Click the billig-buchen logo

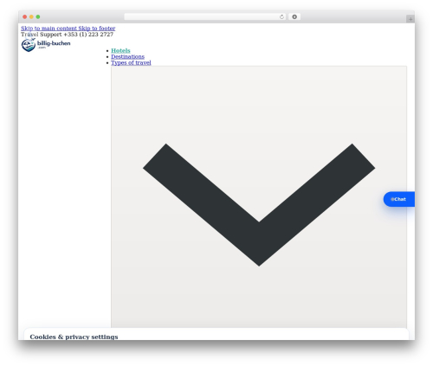click(x=46, y=45)
